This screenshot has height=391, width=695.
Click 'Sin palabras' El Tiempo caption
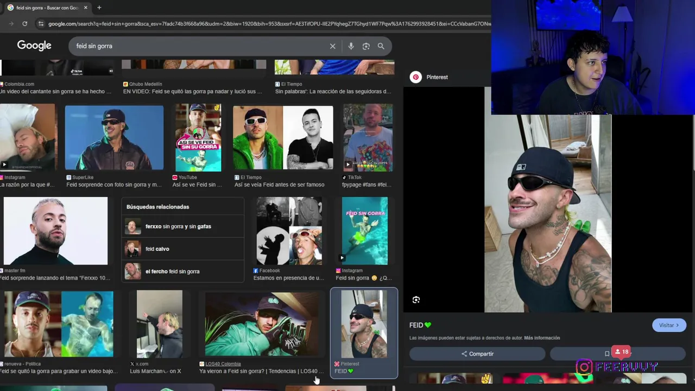tap(333, 92)
